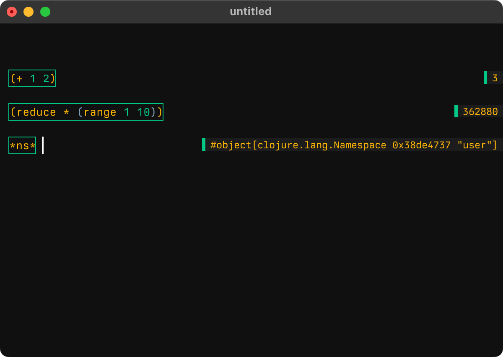The width and height of the screenshot is (503, 357).
Task: Click the *ns* evaluated form
Action: [22, 145]
